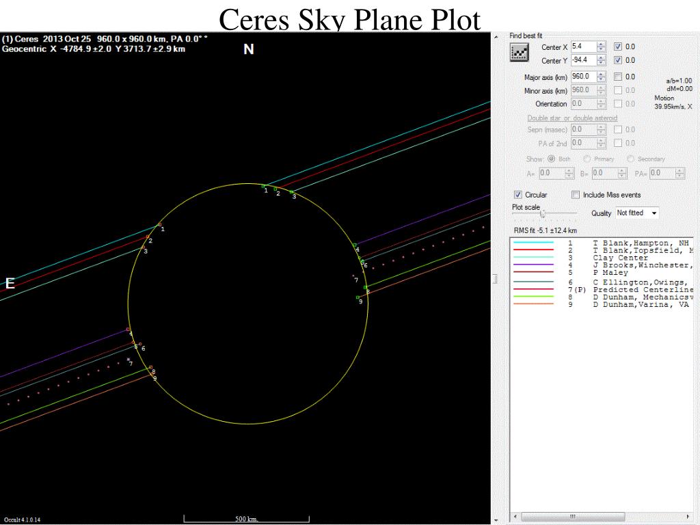This screenshot has width=700, height=525.
Task: Open the Quality dropdown
Action: pos(637,213)
